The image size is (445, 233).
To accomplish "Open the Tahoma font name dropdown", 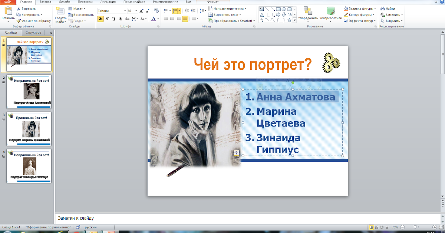I will point(124,11).
